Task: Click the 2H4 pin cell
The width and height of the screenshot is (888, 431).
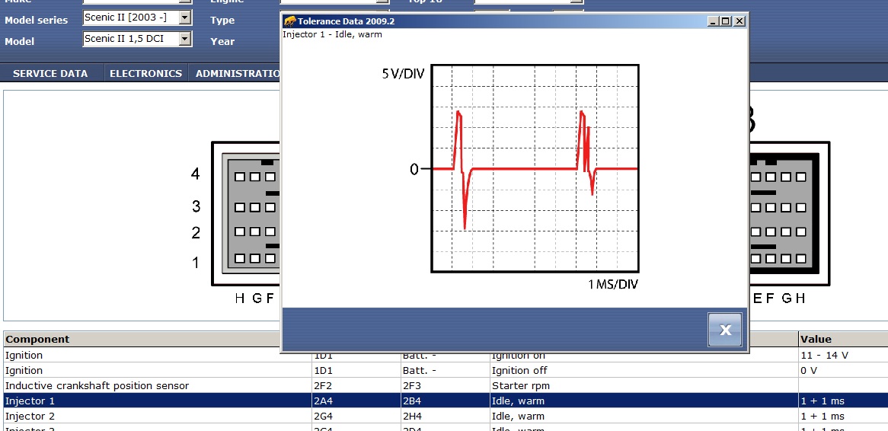Action: point(445,416)
